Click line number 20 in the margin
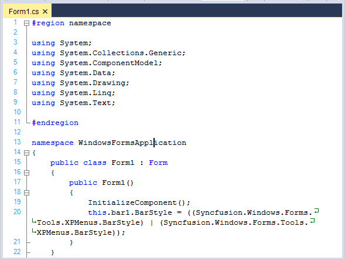The image size is (345, 260). point(17,212)
